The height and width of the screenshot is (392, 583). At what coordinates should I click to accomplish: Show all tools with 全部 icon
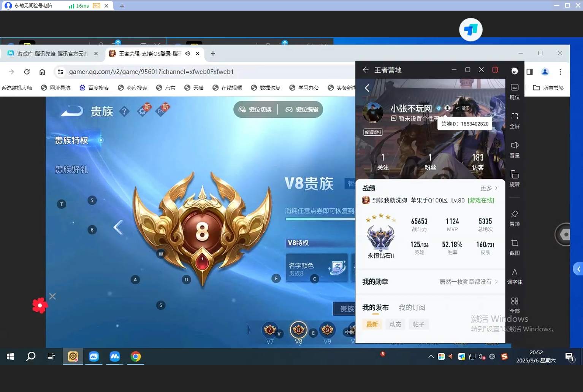coord(515,305)
